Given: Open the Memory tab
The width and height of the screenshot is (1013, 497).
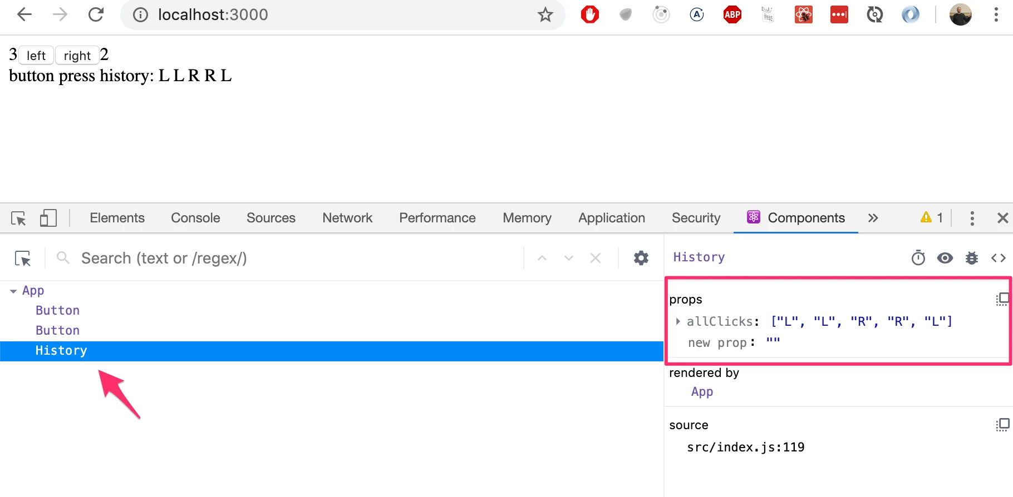Looking at the screenshot, I should tap(527, 218).
